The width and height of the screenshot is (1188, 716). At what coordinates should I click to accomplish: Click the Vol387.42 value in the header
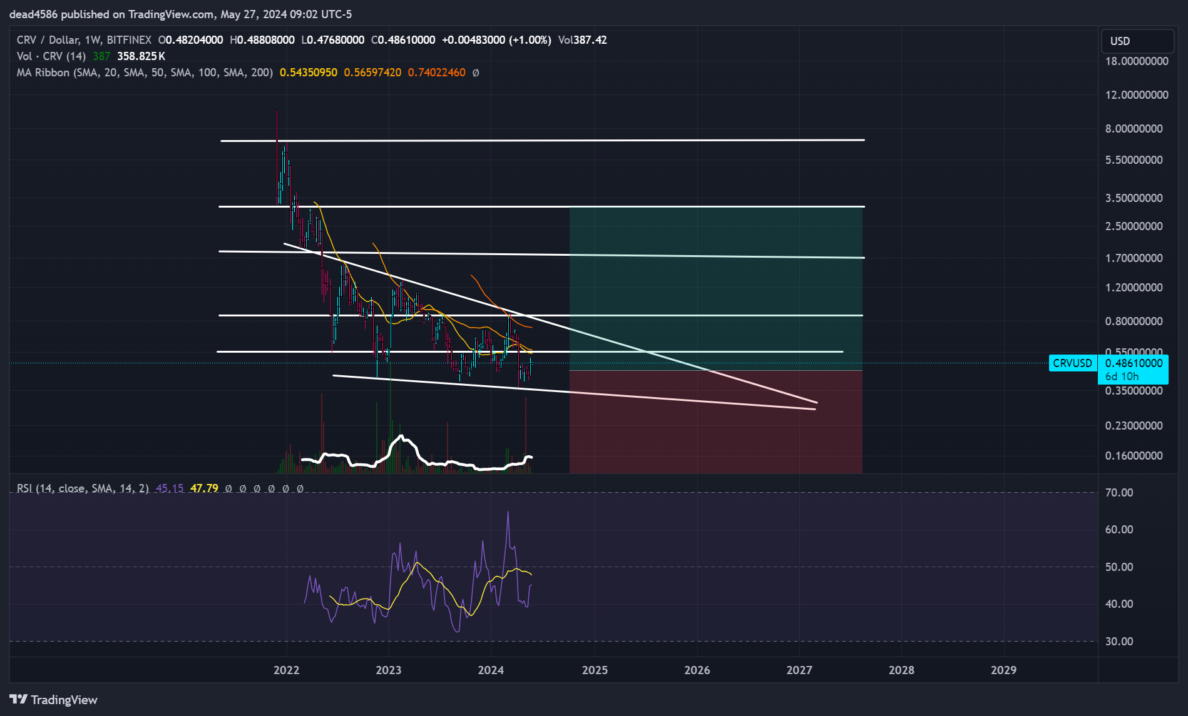pyautogui.click(x=582, y=40)
